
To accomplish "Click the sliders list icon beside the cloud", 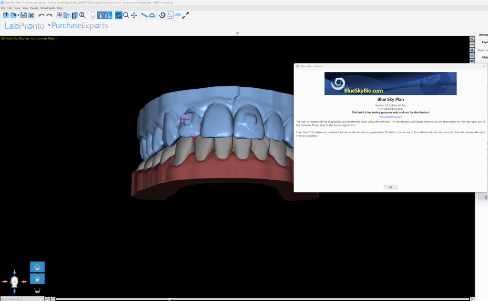I will (x=170, y=15).
